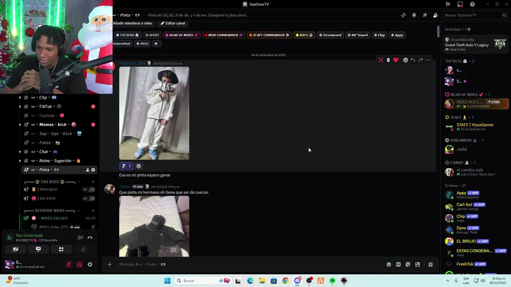Toggle headphone deafen in user panel
Viewport: 511px width, 287px height.
pos(79,264)
